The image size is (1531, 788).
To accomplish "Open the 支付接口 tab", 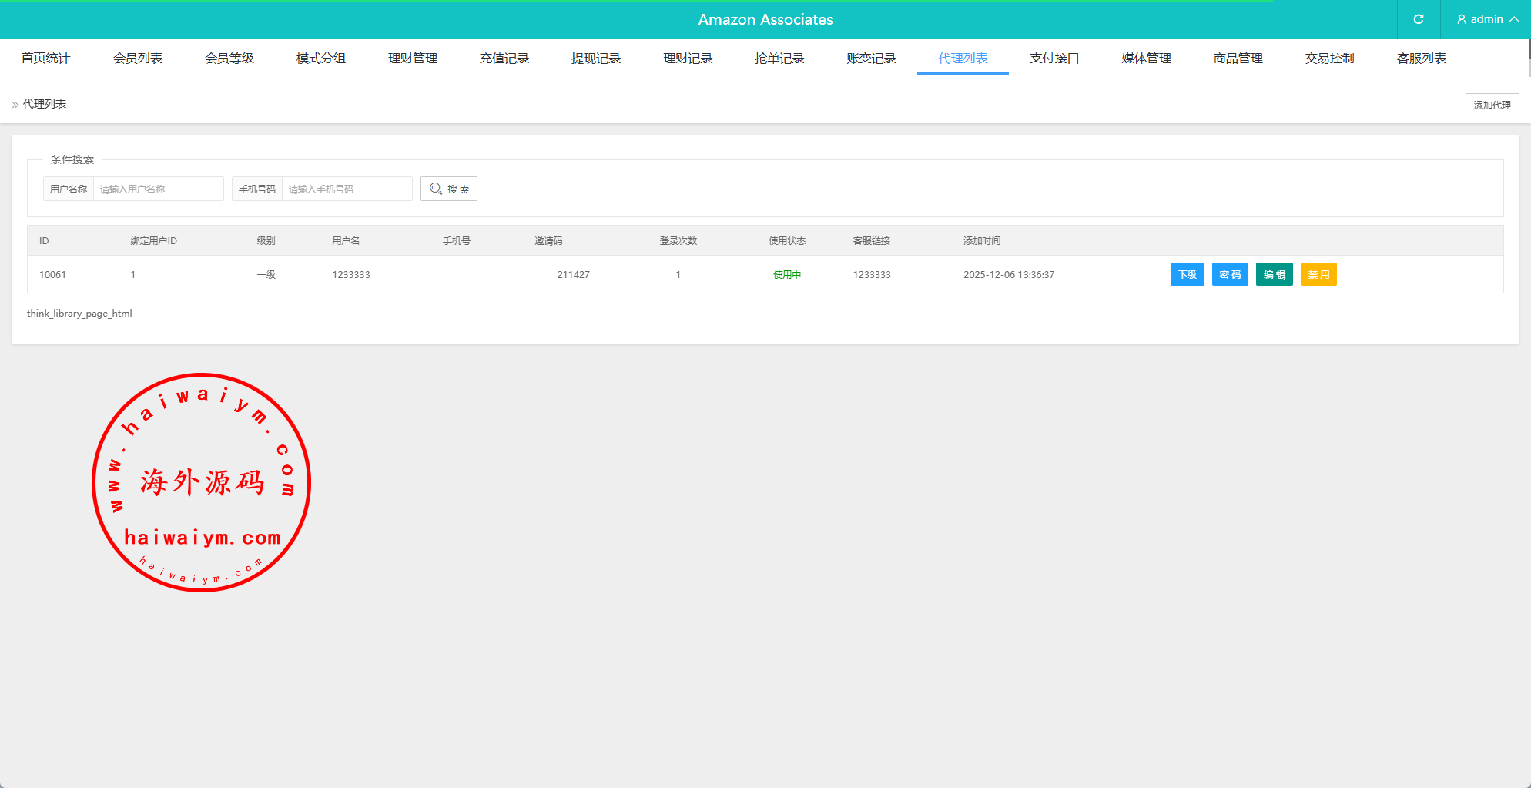I will click(x=1054, y=59).
